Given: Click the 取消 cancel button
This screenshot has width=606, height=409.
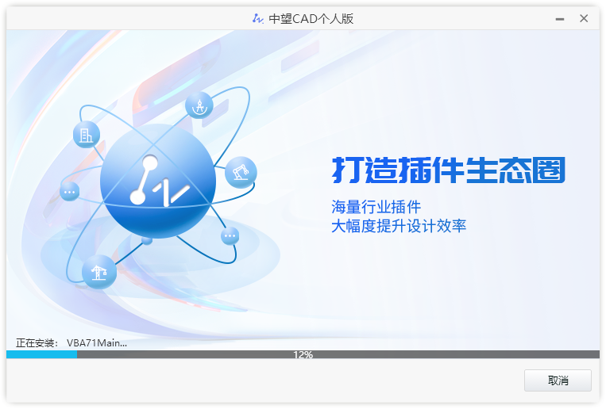Looking at the screenshot, I should tap(558, 380).
